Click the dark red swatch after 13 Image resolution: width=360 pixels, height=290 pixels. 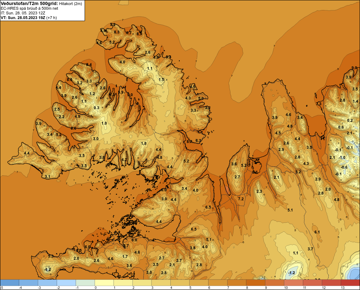pos(350,283)
